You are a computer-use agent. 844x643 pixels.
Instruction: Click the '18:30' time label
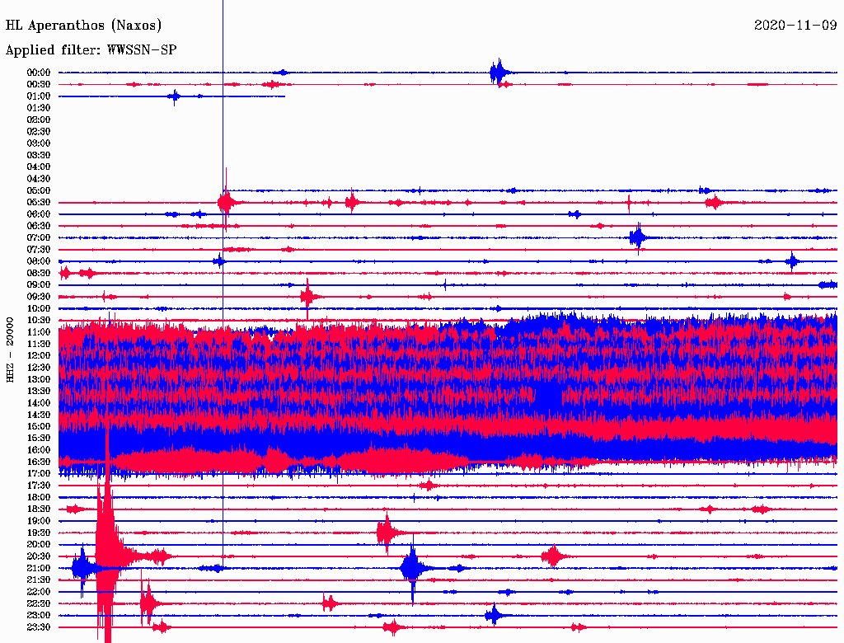tap(39, 509)
